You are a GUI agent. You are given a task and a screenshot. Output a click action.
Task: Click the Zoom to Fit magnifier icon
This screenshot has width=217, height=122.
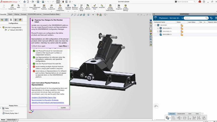coord(72,15)
